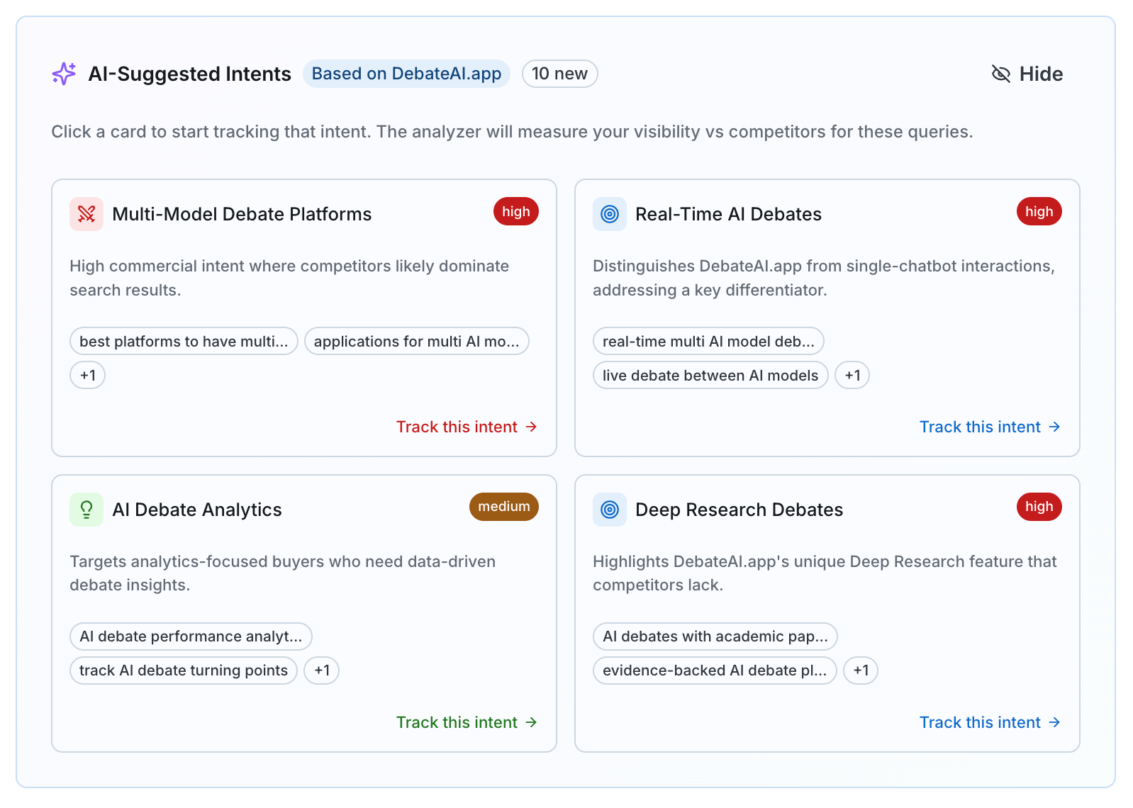
Task: Track the Real-Time AI Debates intent
Action: pyautogui.click(x=989, y=427)
